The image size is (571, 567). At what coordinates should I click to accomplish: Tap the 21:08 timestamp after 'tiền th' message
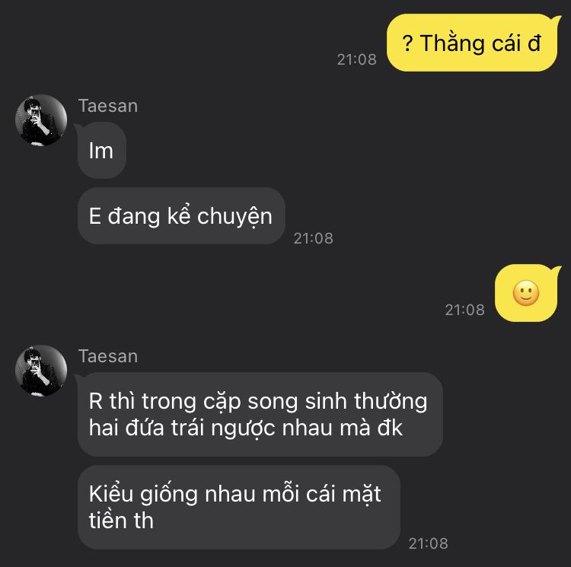428,543
